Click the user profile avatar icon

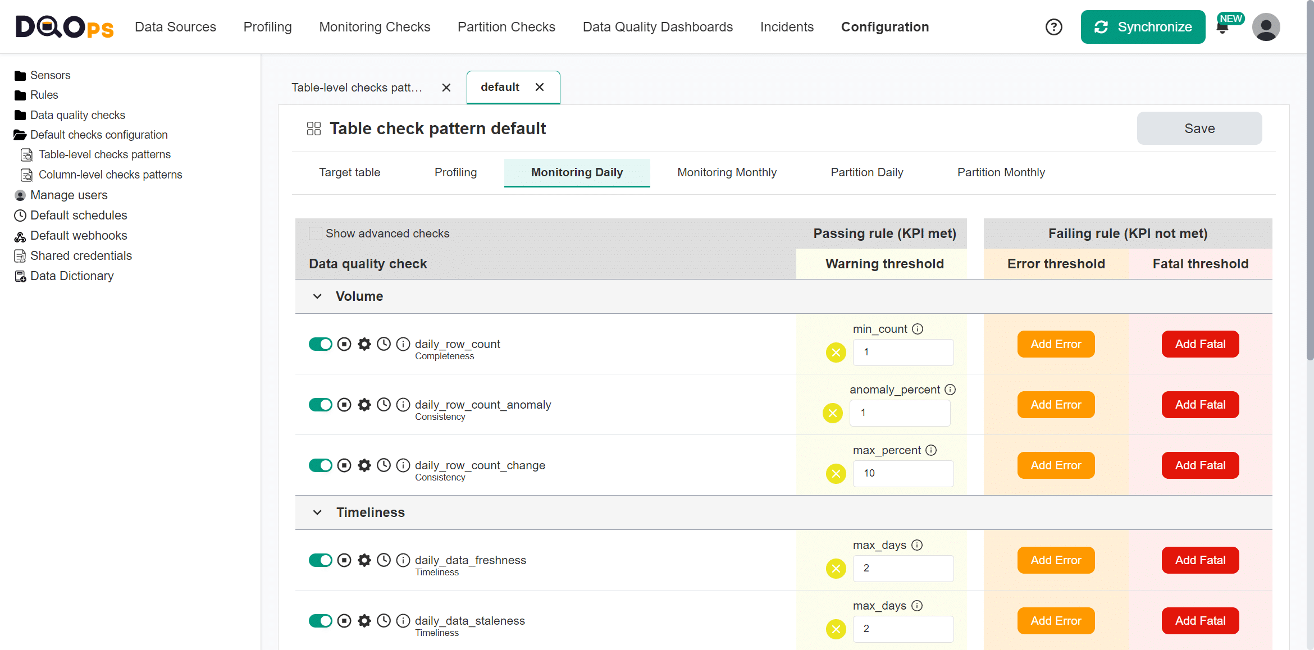pyautogui.click(x=1266, y=26)
